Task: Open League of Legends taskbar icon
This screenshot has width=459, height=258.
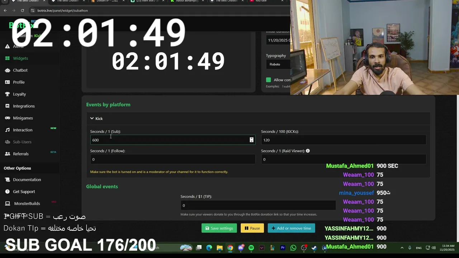Action: point(272,248)
